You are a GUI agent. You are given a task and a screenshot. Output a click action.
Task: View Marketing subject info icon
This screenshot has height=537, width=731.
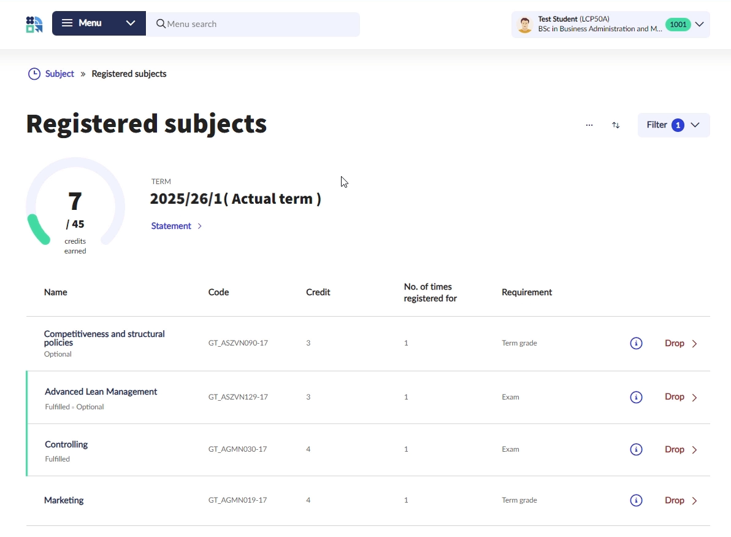coord(636,500)
